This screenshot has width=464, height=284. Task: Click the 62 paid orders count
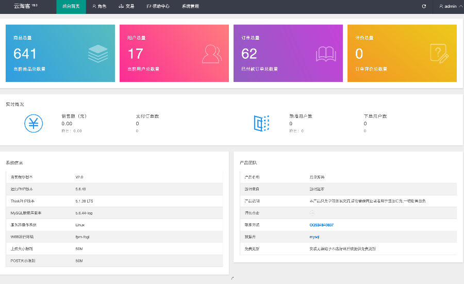tap(249, 54)
